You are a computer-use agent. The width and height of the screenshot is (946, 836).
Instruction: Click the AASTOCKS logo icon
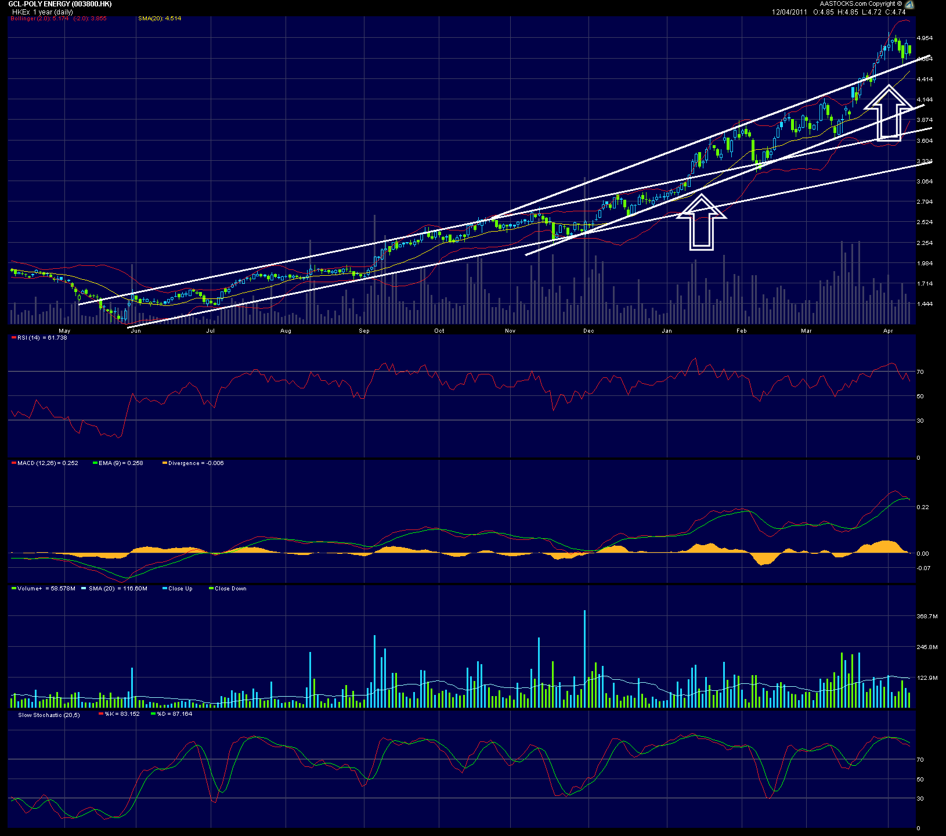pyautogui.click(x=909, y=5)
